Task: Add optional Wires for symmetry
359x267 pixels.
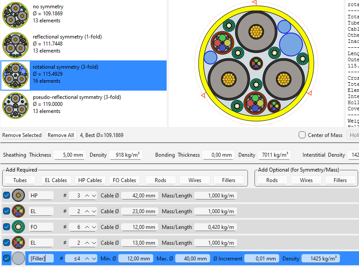Action: 306,180
